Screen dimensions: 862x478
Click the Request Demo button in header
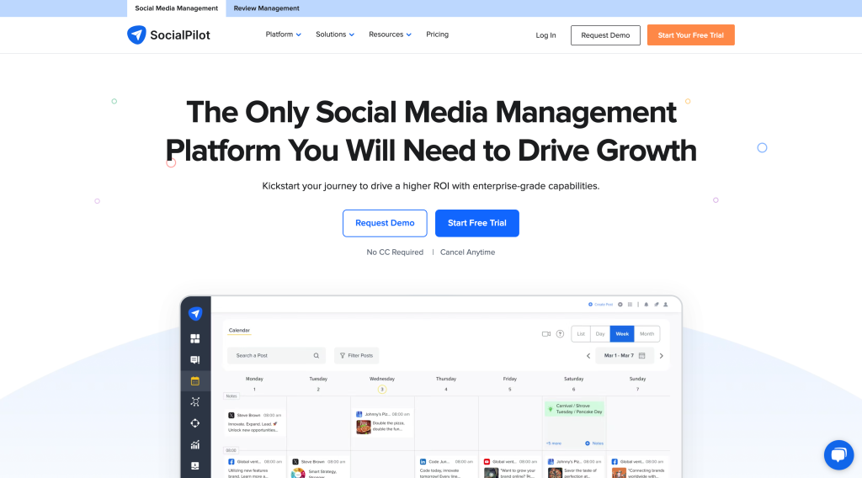click(x=605, y=35)
